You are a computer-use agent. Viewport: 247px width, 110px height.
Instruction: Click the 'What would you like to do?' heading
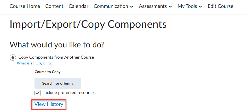coord(57,45)
